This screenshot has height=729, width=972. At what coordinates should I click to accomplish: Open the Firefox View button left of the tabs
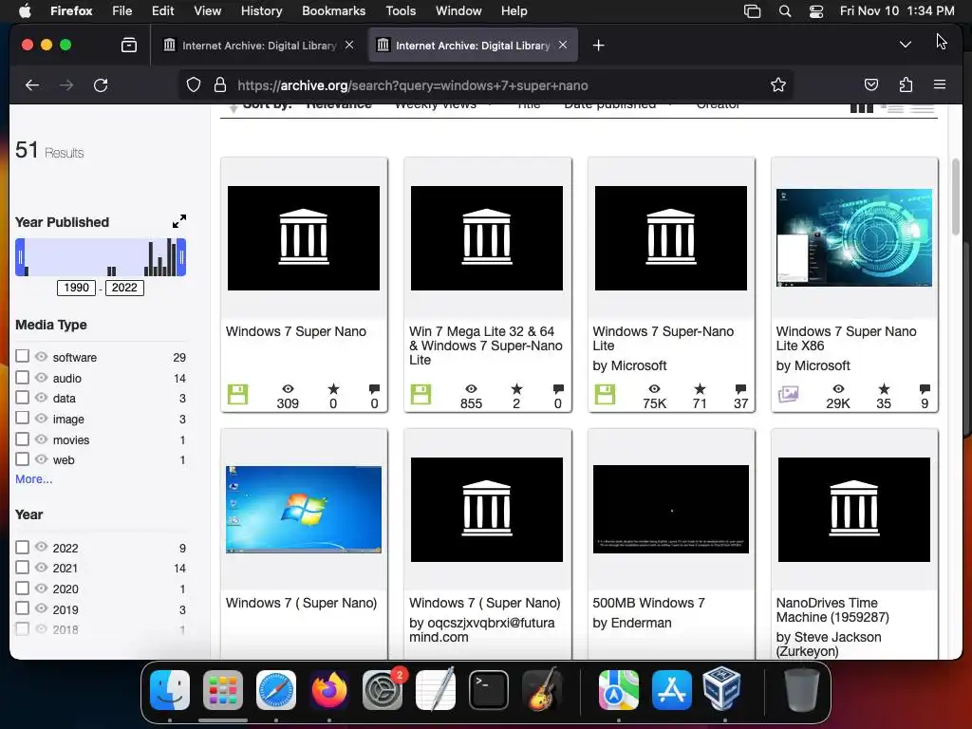pos(129,45)
